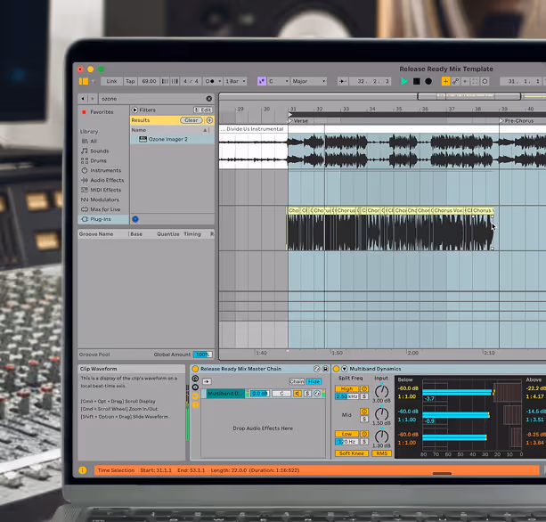This screenshot has height=522, width=546.
Task: Click the nudge tempo down bars icon
Action: (165, 81)
